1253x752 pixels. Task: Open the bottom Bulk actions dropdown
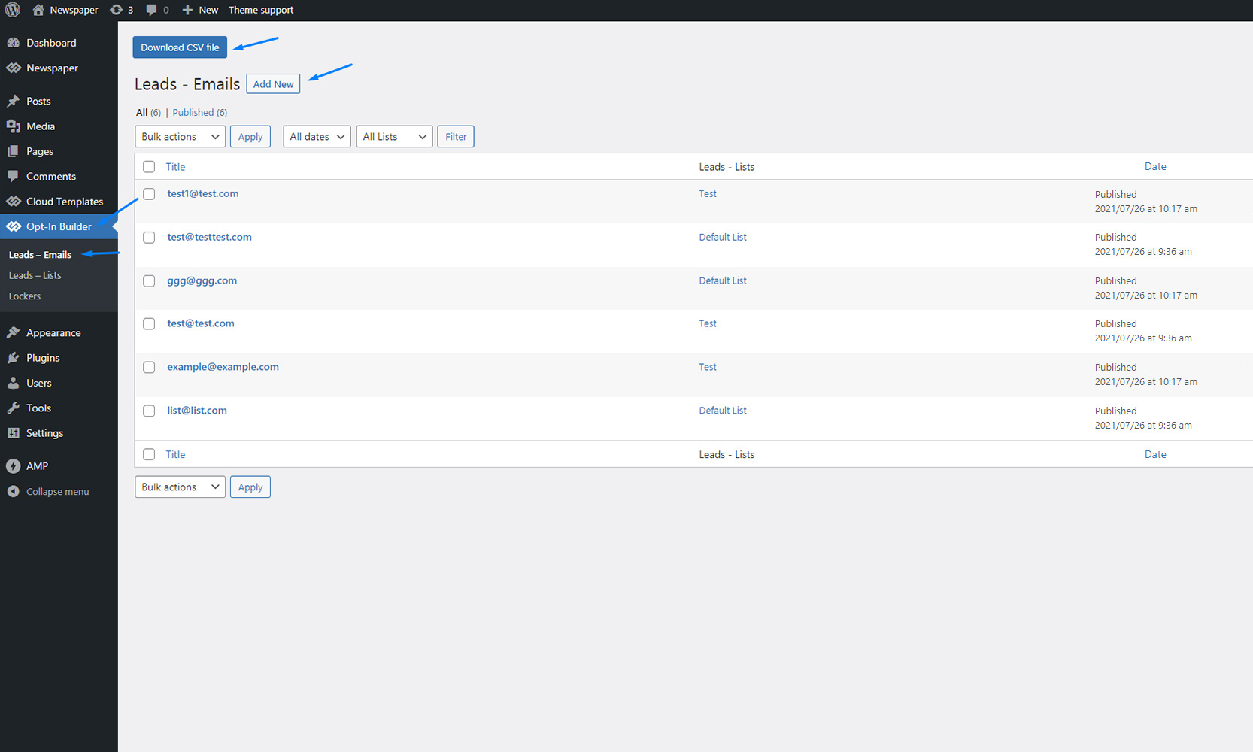coord(180,487)
